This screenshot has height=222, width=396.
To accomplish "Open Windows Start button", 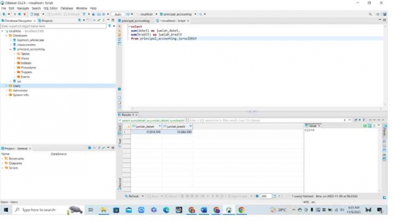I will pyautogui.click(x=6, y=210).
